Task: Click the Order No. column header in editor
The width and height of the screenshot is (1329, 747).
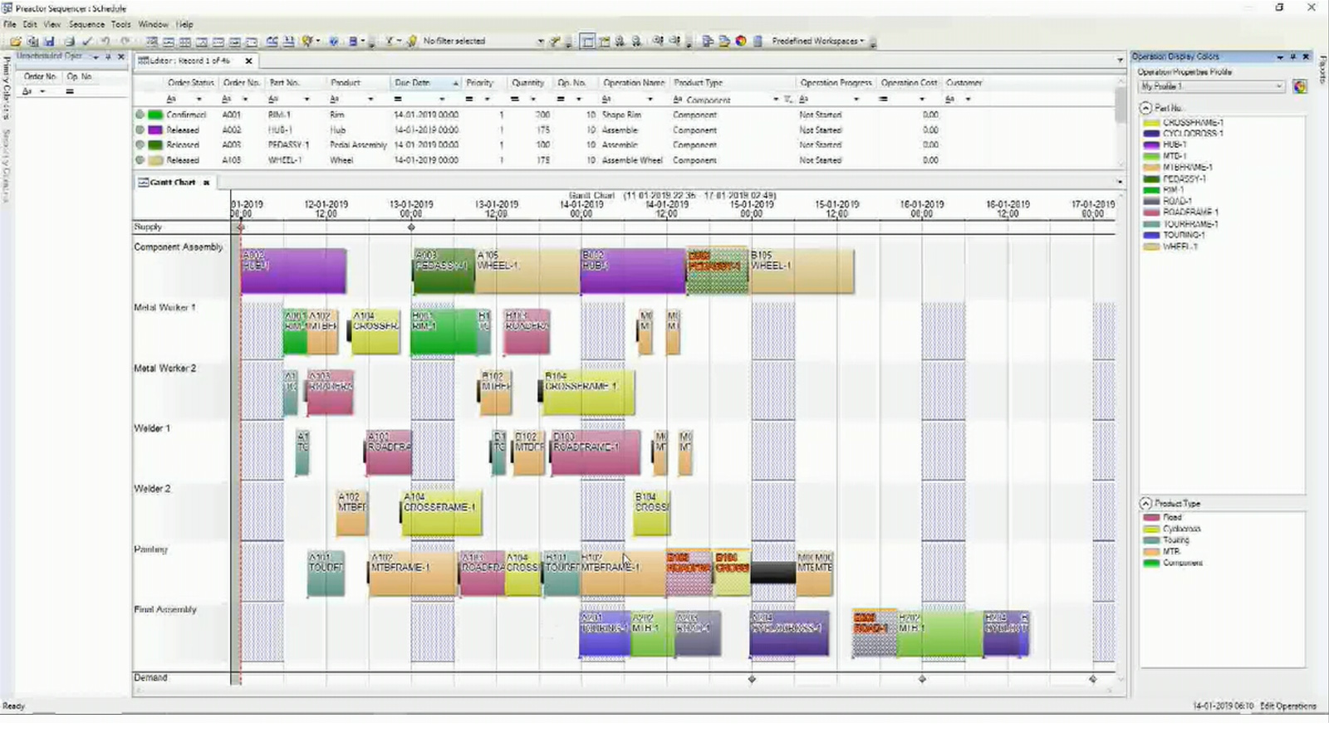Action: (241, 83)
